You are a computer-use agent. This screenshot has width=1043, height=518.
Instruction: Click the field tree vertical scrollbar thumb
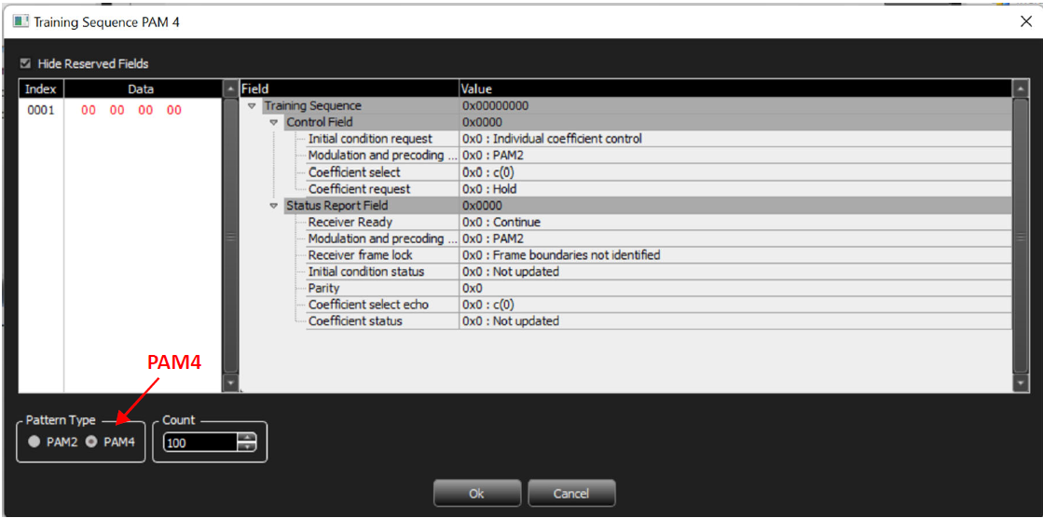[1020, 236]
